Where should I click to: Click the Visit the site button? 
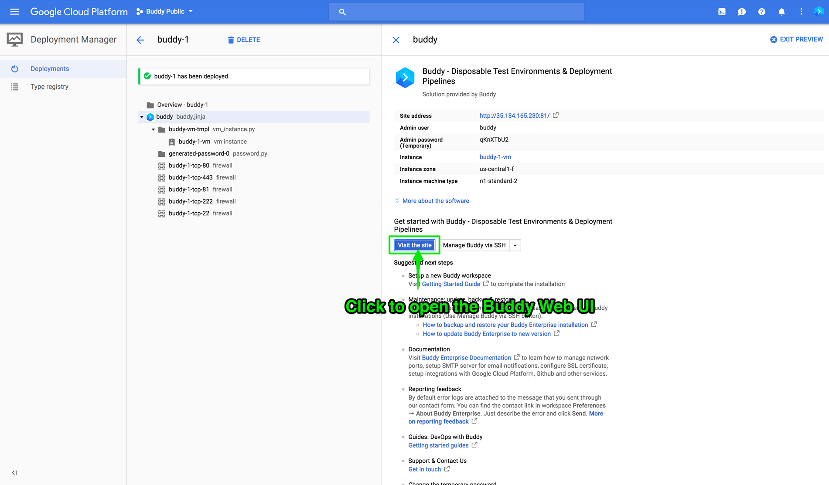pos(414,245)
